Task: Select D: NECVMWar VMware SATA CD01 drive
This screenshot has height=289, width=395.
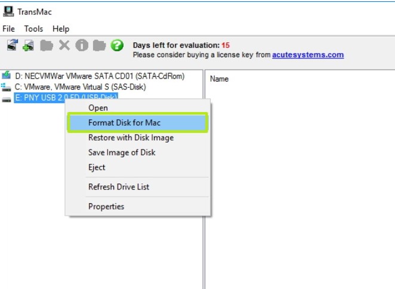Action: 100,76
